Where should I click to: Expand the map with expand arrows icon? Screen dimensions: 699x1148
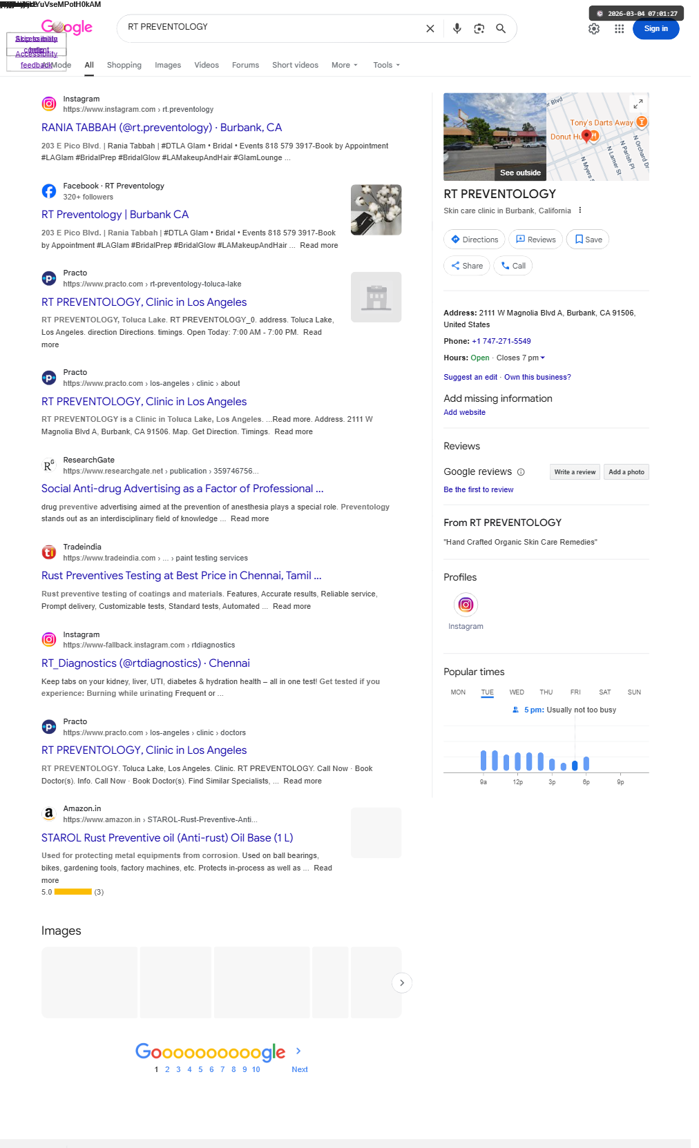pos(638,104)
